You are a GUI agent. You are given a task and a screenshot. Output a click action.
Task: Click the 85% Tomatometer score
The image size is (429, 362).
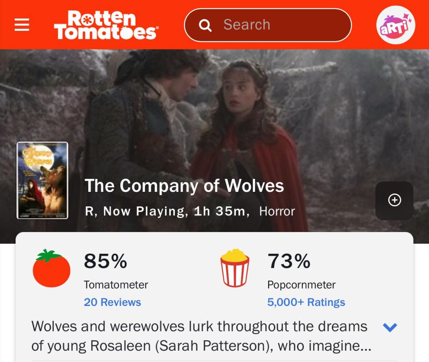(x=105, y=261)
